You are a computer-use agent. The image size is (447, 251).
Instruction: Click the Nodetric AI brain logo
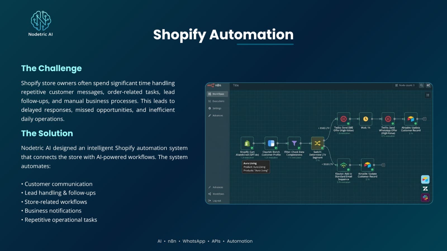[x=41, y=21]
